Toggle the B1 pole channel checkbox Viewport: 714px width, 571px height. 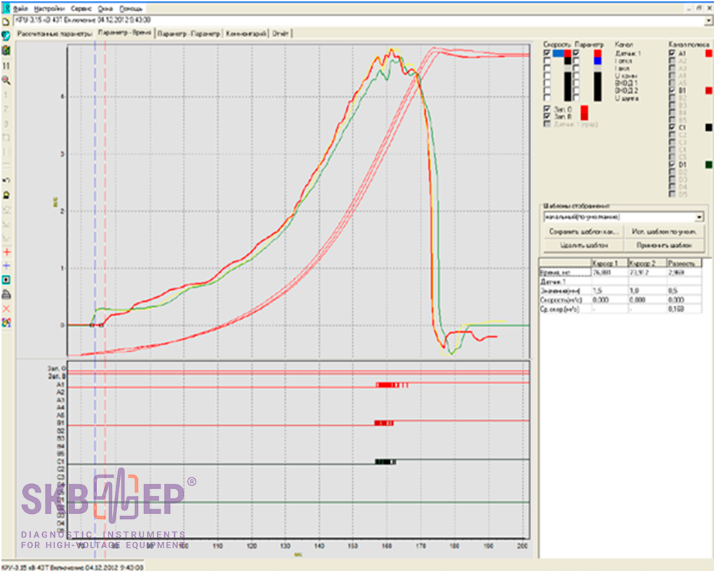672,91
